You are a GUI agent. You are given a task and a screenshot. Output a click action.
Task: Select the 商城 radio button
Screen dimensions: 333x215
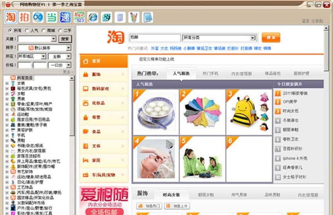[x=43, y=31]
